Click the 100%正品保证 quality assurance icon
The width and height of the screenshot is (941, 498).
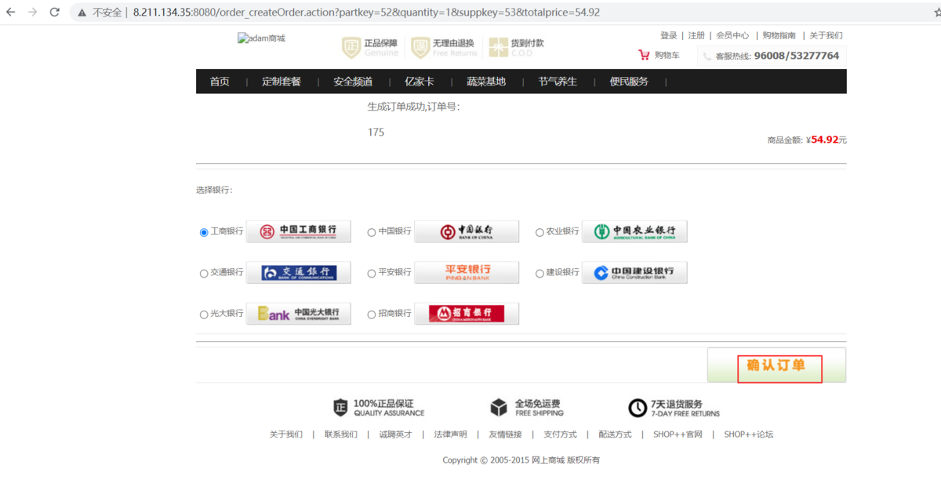point(340,408)
